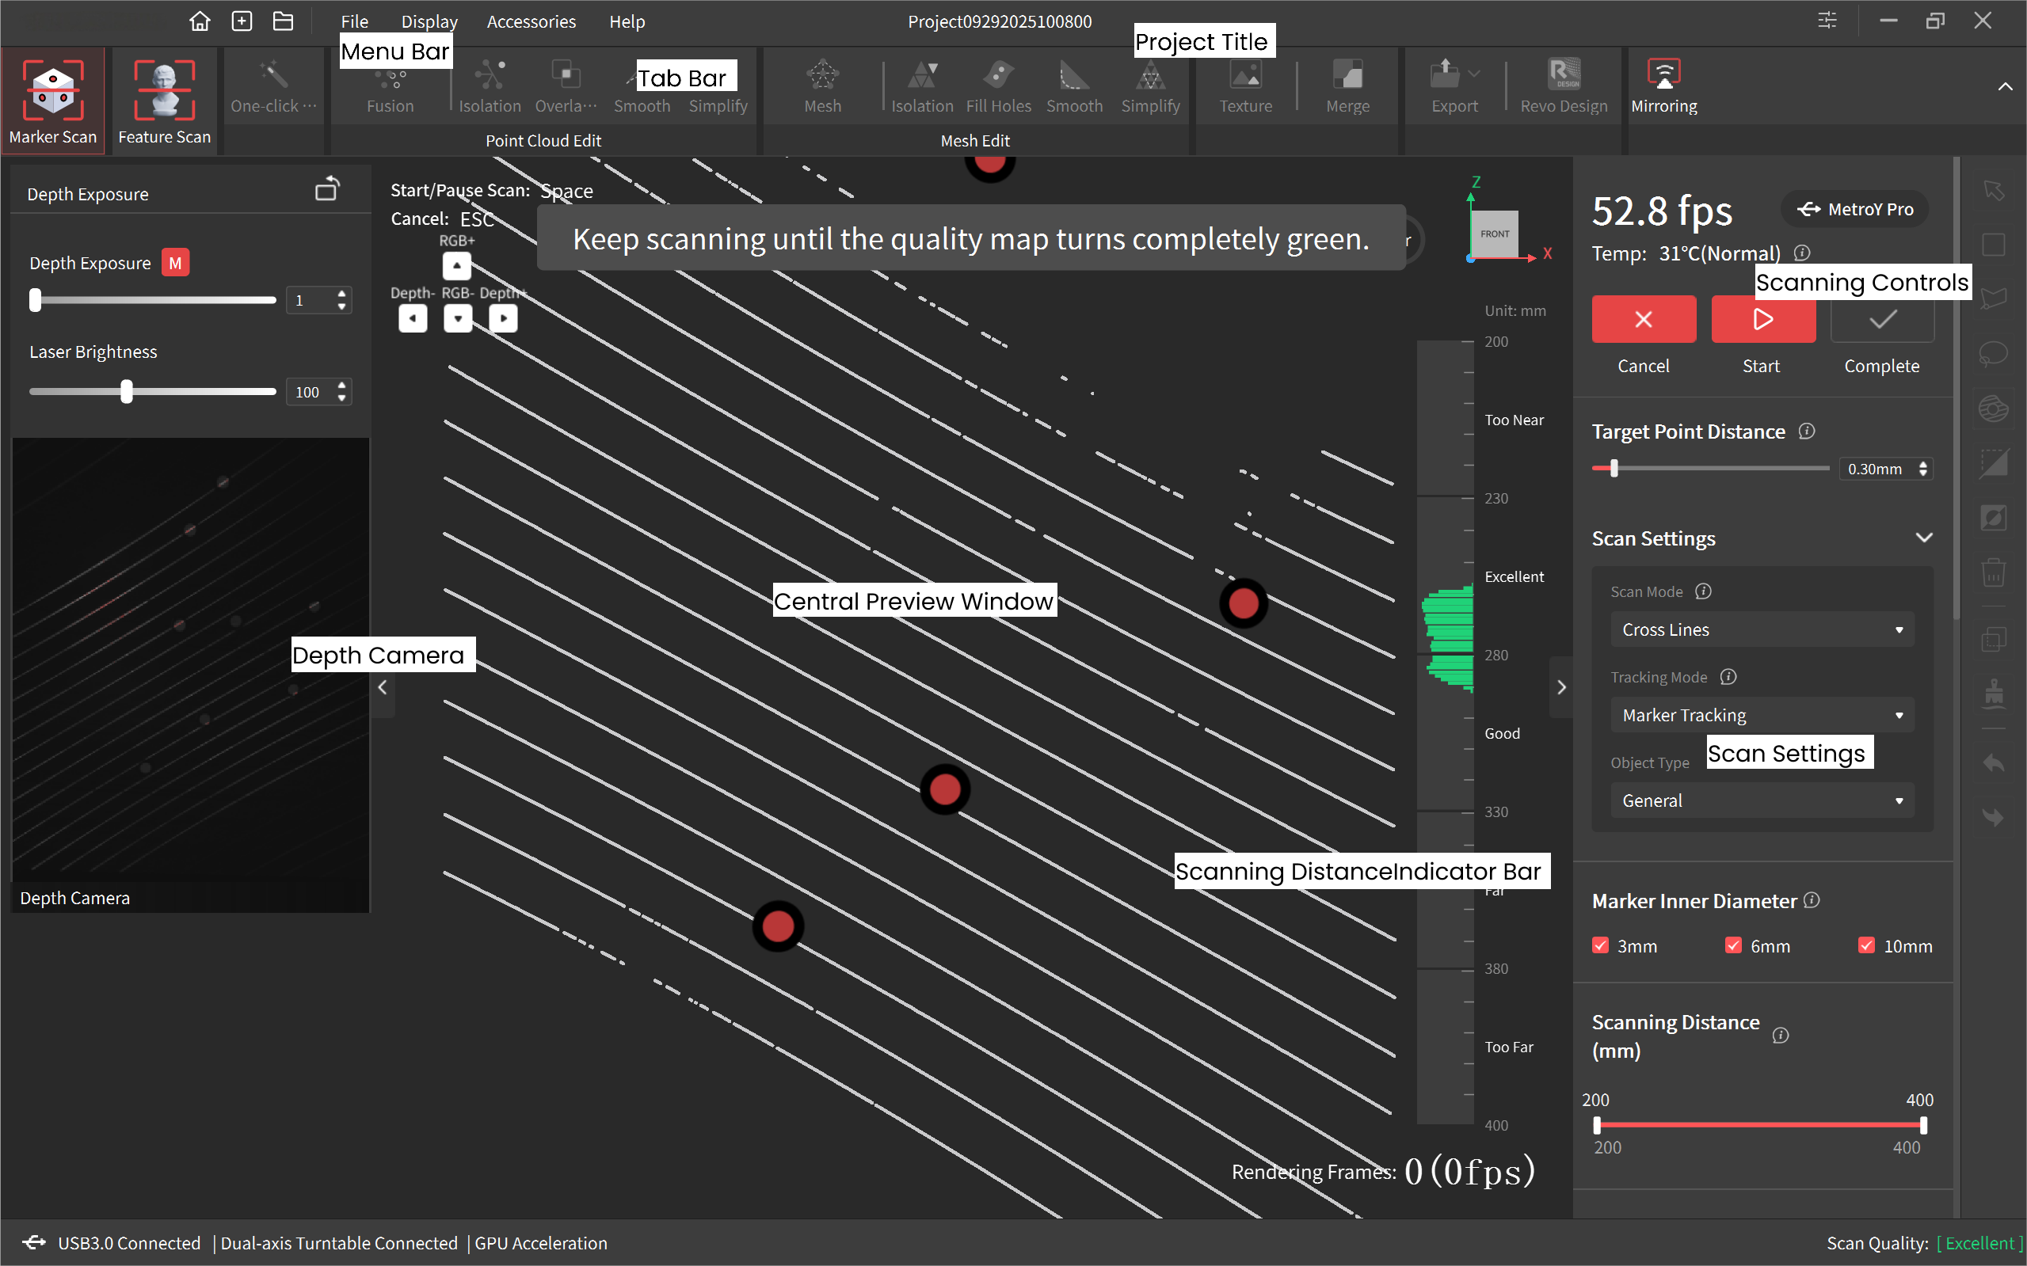
Task: Uncheck the 3mm marker diameter checkbox
Action: tap(1601, 945)
